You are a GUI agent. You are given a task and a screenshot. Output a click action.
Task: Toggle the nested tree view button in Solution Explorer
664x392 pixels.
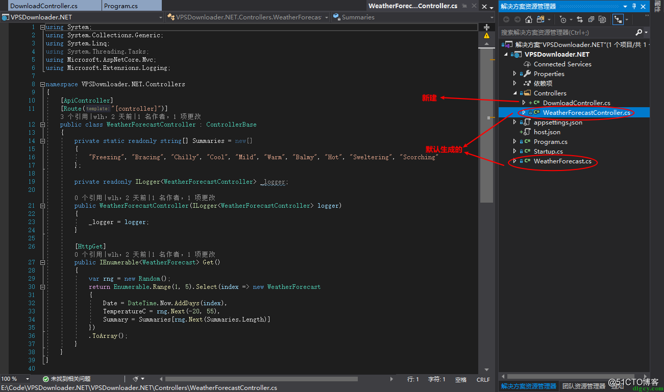(618, 19)
